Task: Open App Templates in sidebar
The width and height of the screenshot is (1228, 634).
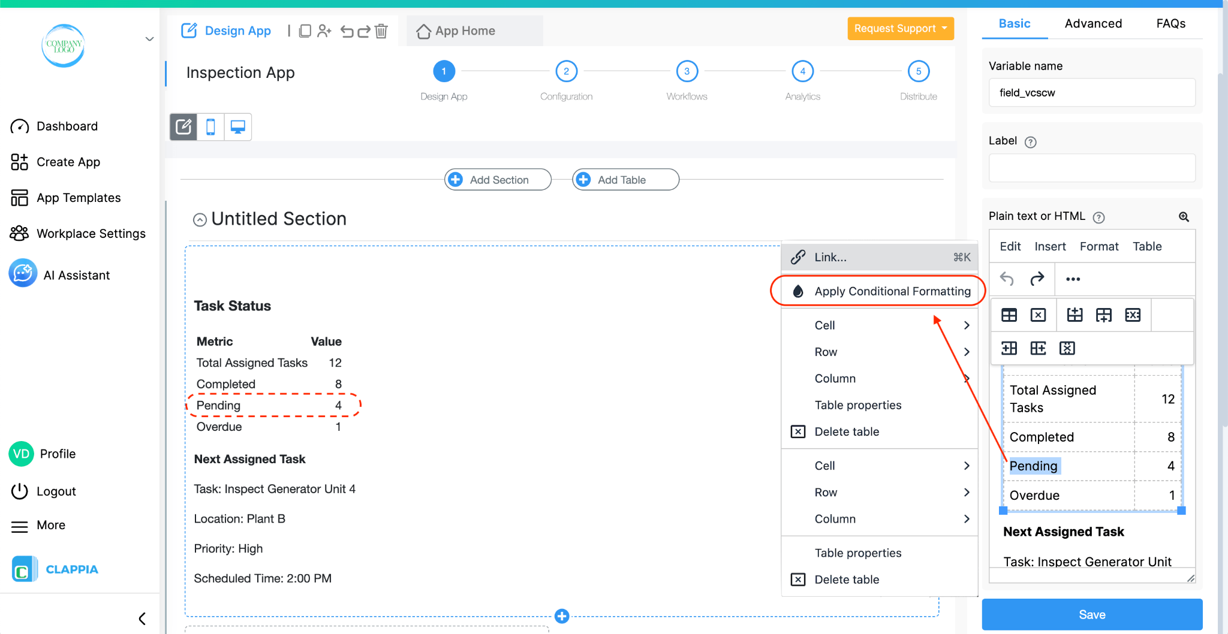Action: [x=65, y=198]
